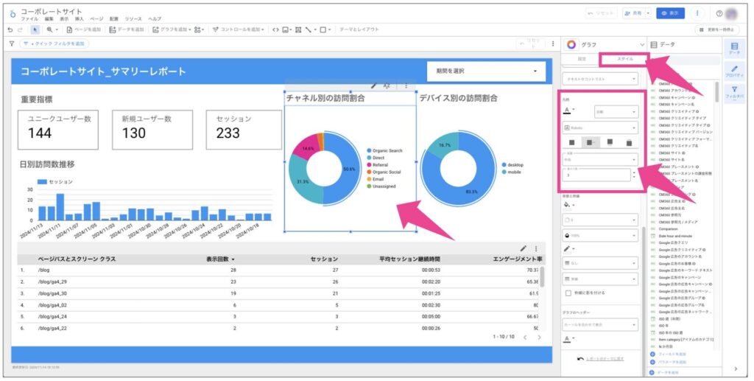Viewport: 754px width, 381px height.
Task: Open the 100% opacity dropdown
Action: point(600,236)
